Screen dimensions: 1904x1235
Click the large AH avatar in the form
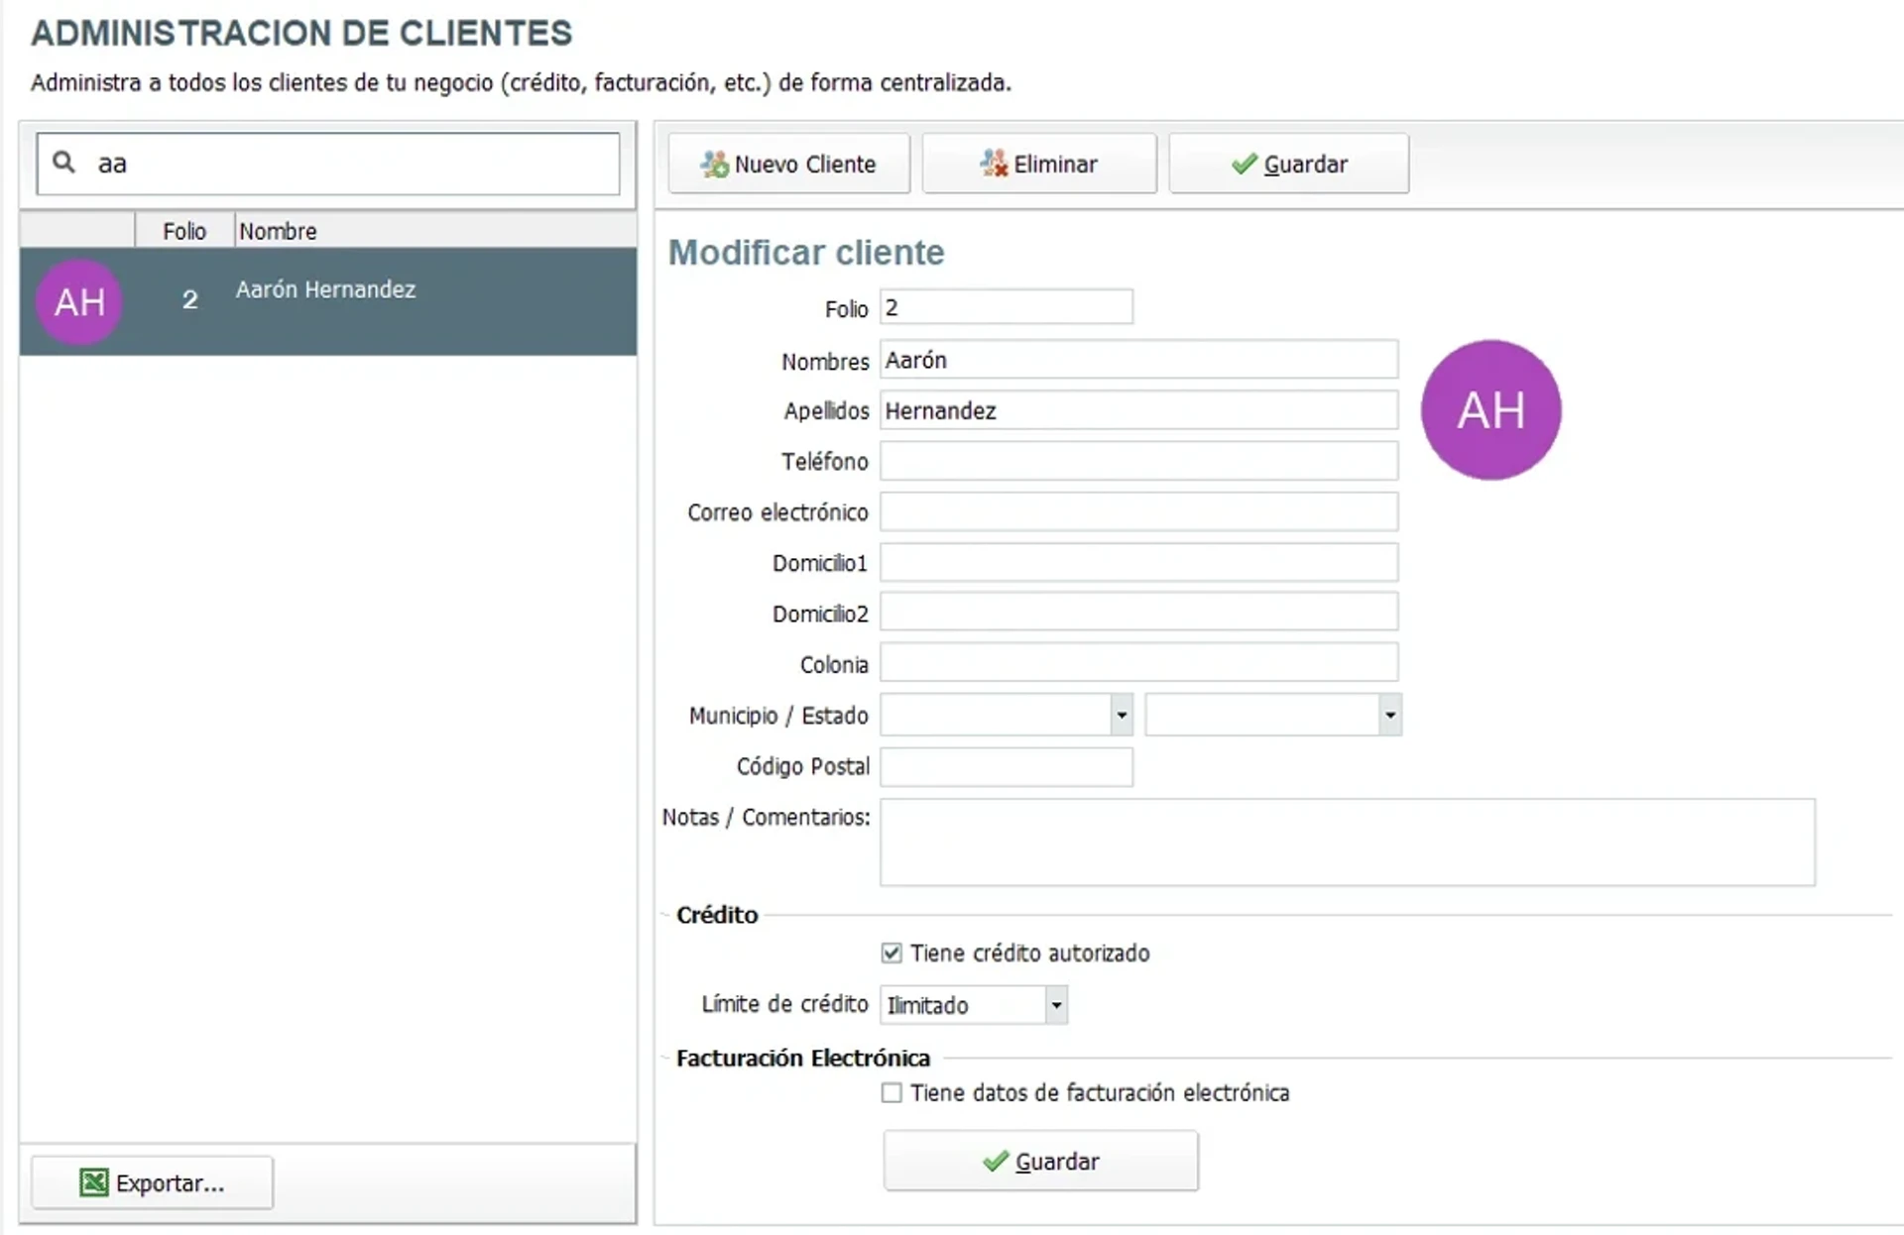(x=1491, y=410)
